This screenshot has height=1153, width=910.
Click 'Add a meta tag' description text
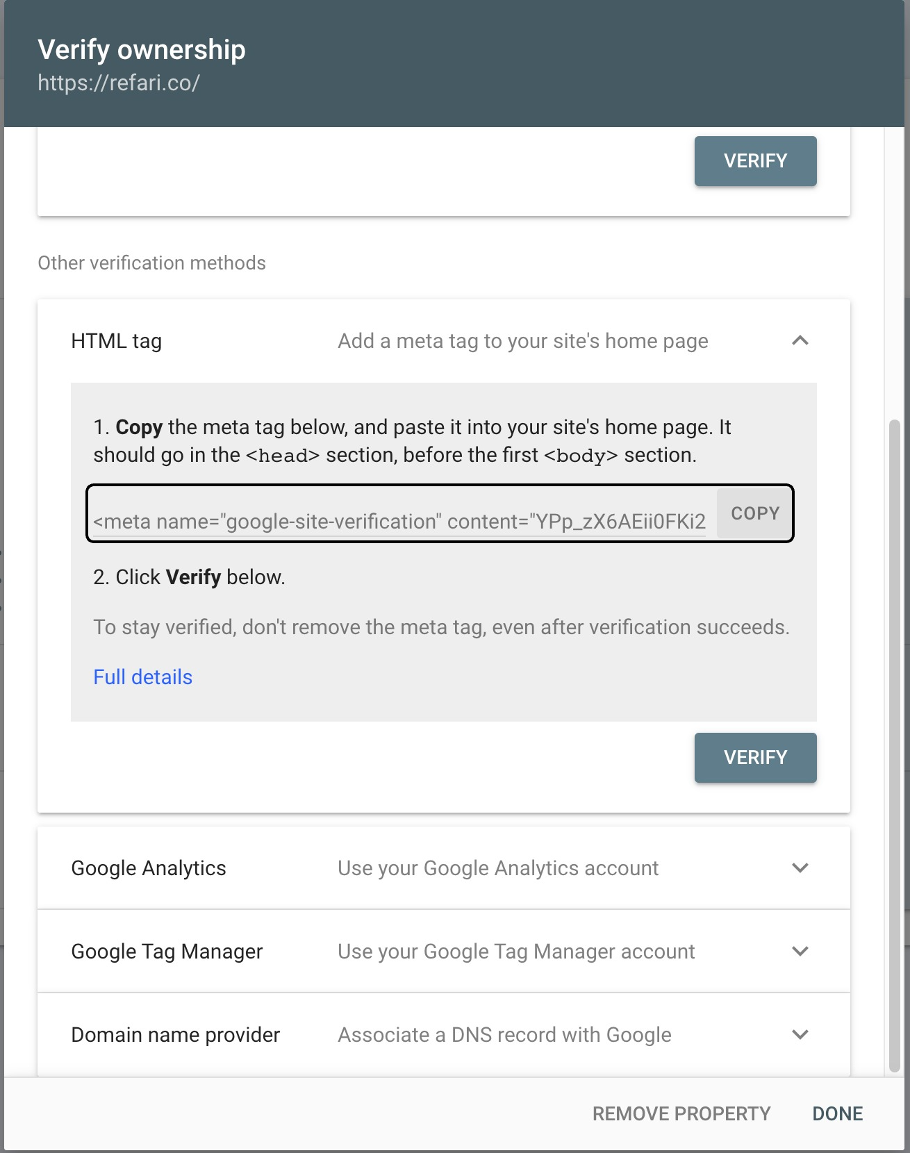(522, 341)
